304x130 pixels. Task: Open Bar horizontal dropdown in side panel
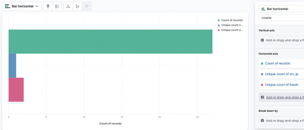pyautogui.click(x=281, y=9)
